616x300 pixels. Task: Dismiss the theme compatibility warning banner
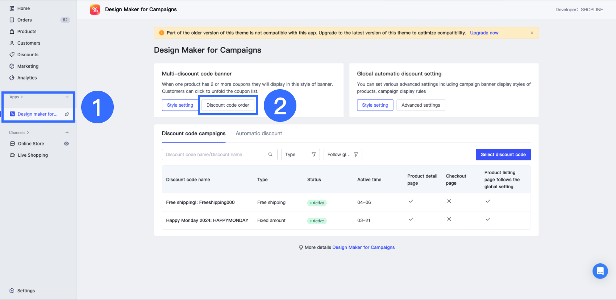tap(532, 33)
